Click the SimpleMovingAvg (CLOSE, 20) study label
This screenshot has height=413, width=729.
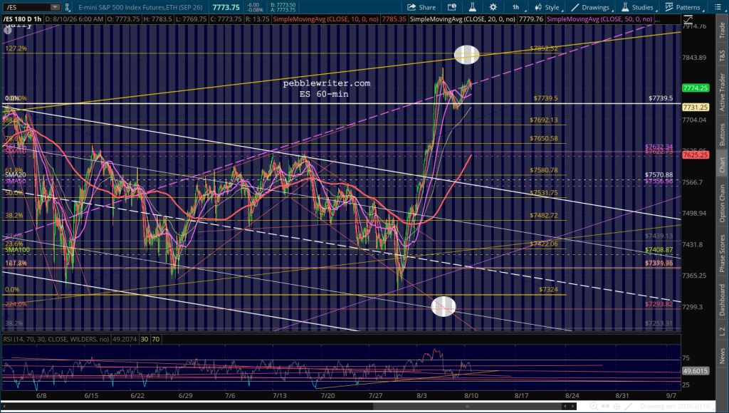463,19
